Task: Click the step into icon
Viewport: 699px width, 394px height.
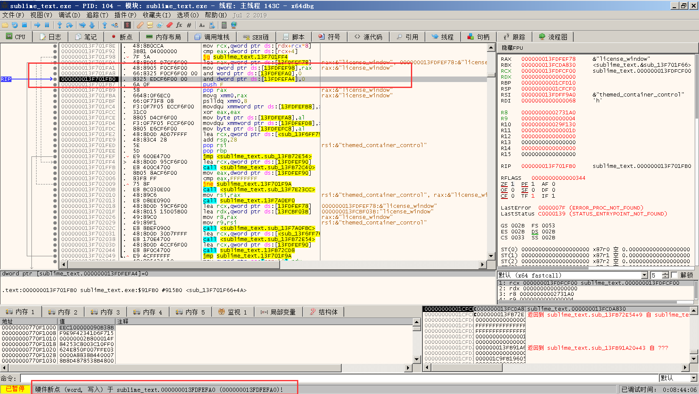Action: (60, 26)
